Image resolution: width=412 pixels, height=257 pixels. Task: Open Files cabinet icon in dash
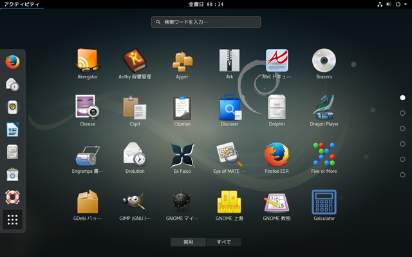point(12,152)
